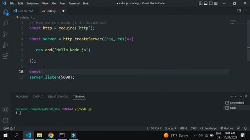Click the breadcrumb ellipsis after index.js
Viewport: 250px width, 140px height.
coord(34,17)
